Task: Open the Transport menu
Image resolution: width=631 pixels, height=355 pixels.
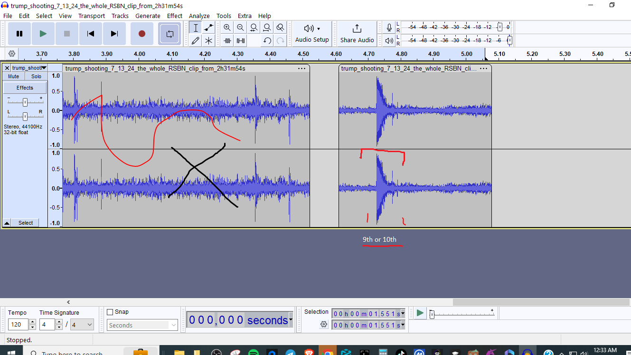Action: (92, 16)
